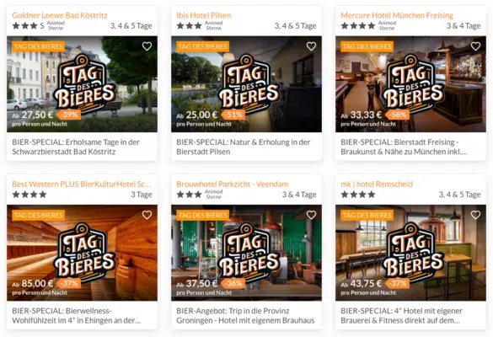Favorite the Brouwhotel Parkzicht Veendam heart
Image resolution: width=493 pixels, height=337 pixels.
(x=311, y=215)
